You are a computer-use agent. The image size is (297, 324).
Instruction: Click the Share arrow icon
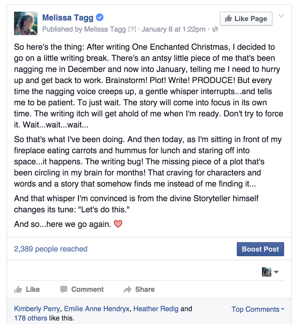coord(127,289)
